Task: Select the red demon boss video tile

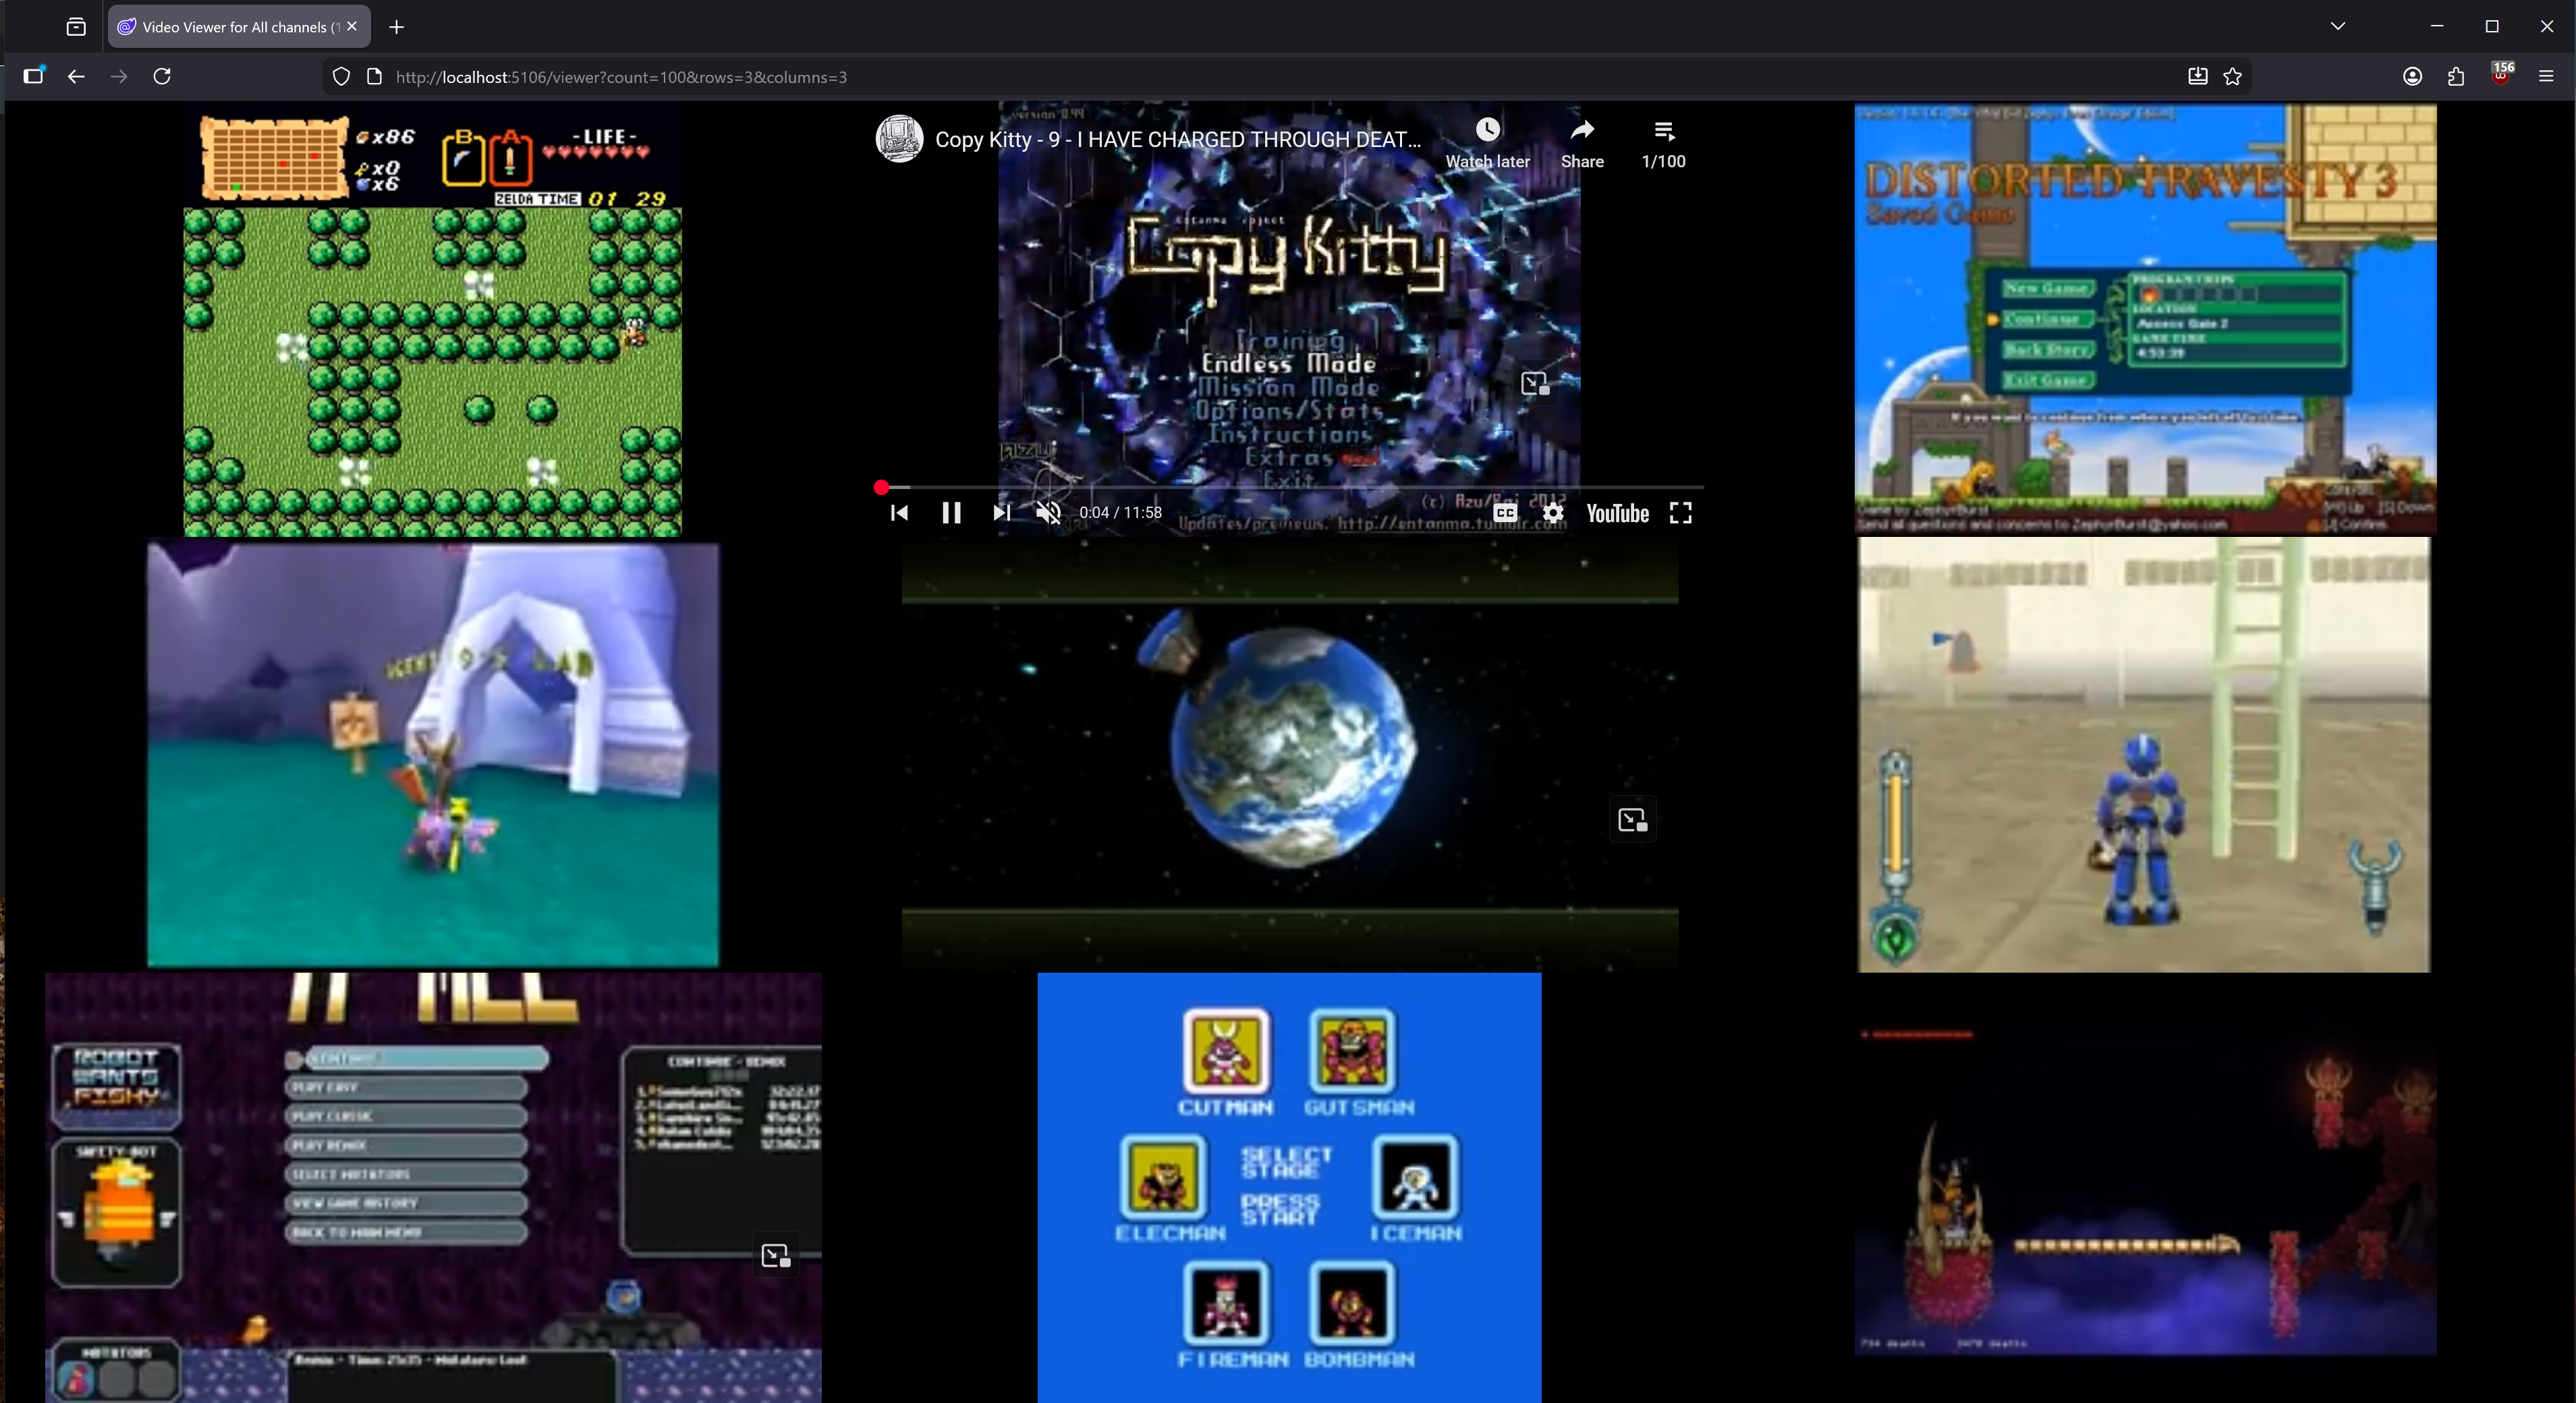Action: pyautogui.click(x=2145, y=1187)
